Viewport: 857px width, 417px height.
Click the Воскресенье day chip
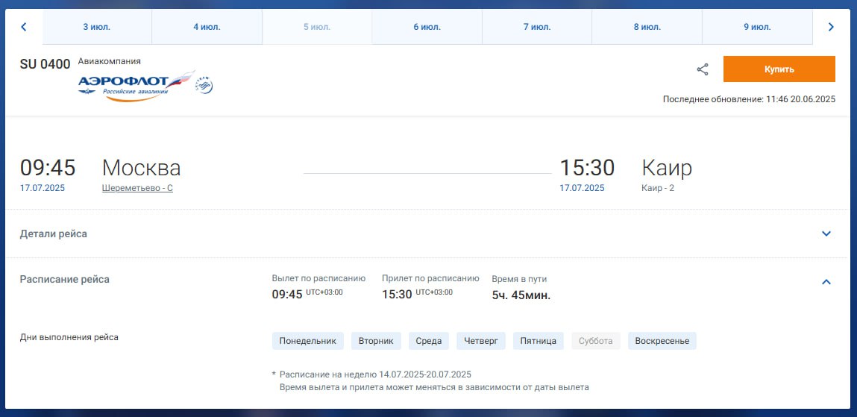(662, 341)
